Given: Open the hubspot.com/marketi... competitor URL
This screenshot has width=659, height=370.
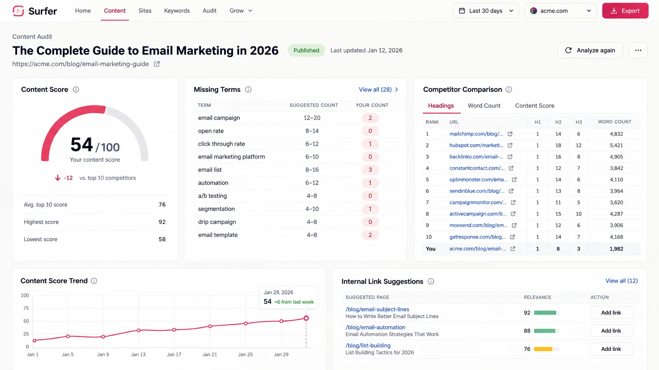Looking at the screenshot, I should tap(476, 146).
